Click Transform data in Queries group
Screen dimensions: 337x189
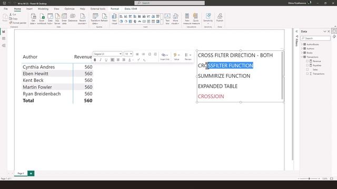tap(95, 19)
